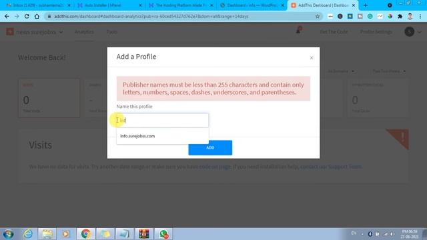This screenshot has height=240, width=427.
Task: Click the blue ADD button
Action: click(x=210, y=148)
